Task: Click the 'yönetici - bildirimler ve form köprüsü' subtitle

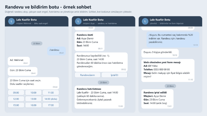Action: [x=167, y=23]
